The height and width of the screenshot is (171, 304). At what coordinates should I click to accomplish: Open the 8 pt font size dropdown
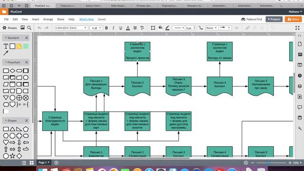[x=96, y=28]
